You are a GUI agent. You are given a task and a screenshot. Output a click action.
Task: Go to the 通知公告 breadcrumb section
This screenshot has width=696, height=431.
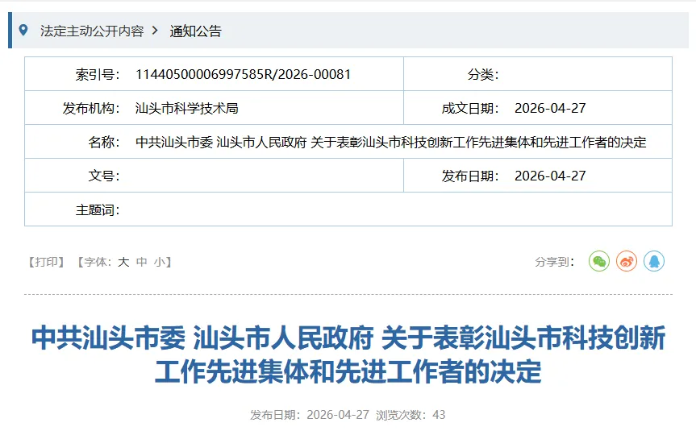(x=195, y=31)
